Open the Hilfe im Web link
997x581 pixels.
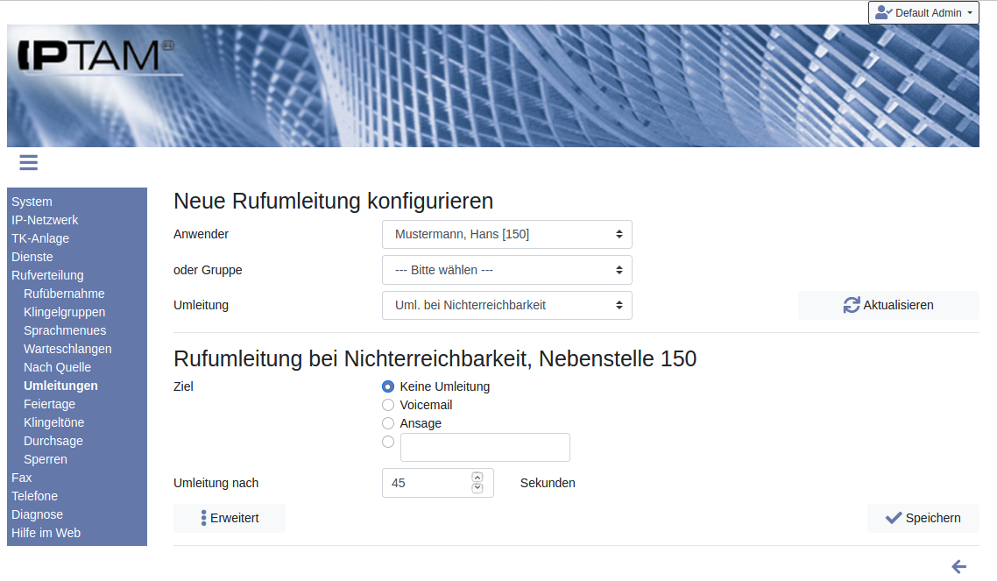coord(46,533)
